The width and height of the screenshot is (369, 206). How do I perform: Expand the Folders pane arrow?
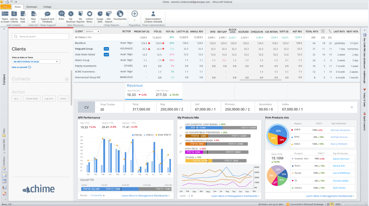coord(4,29)
